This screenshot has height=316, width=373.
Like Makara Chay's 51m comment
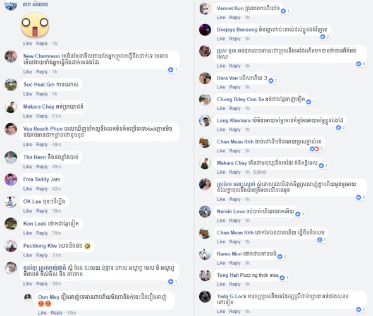(27, 116)
